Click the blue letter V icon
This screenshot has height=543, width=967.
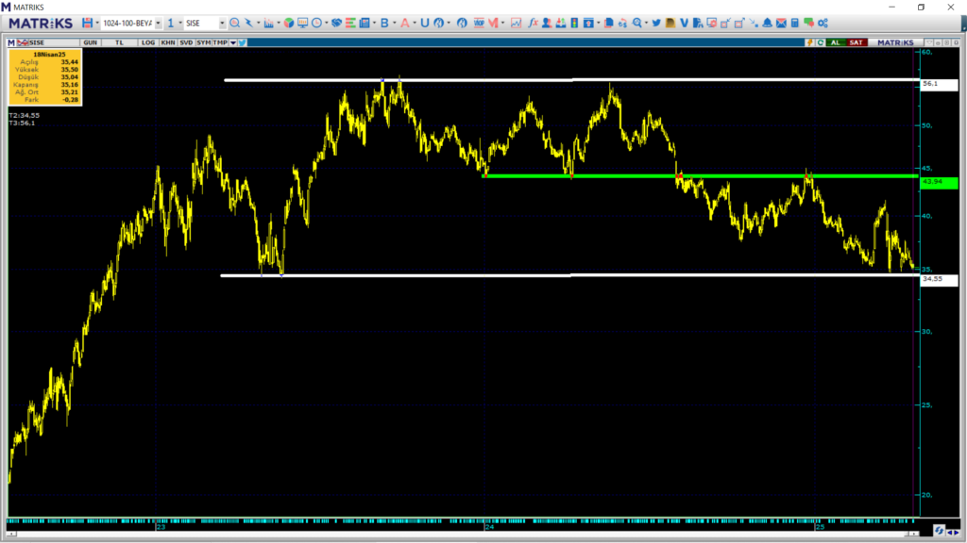pos(684,23)
